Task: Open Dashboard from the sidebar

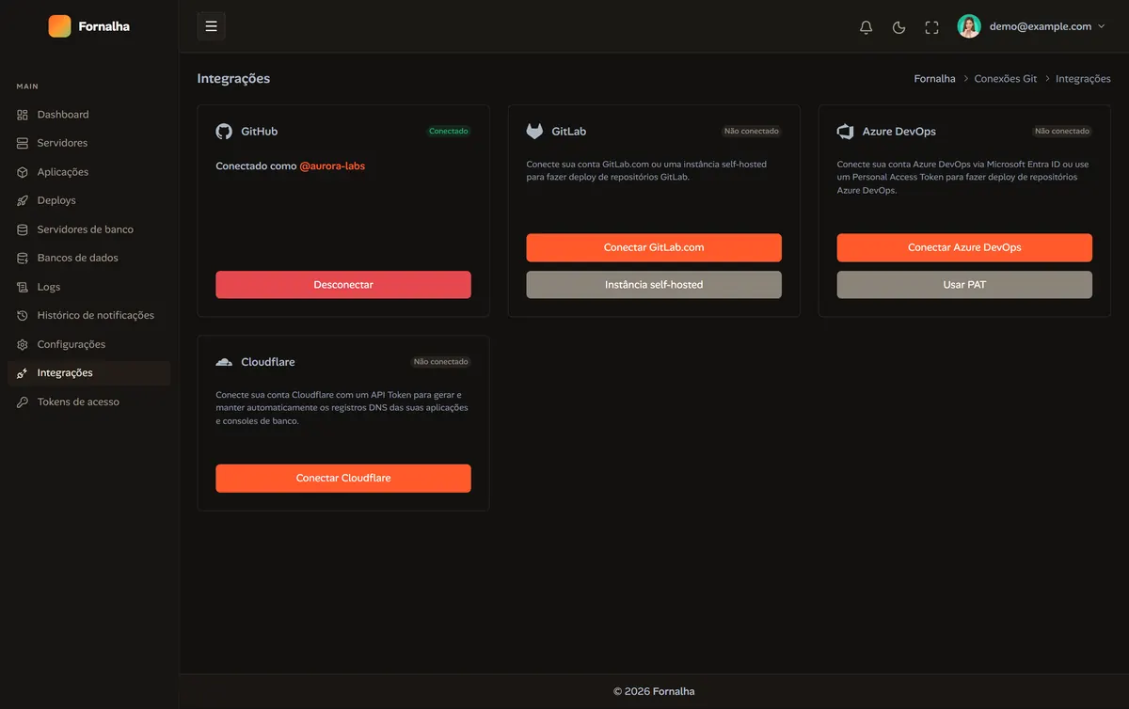Action: (x=88, y=115)
